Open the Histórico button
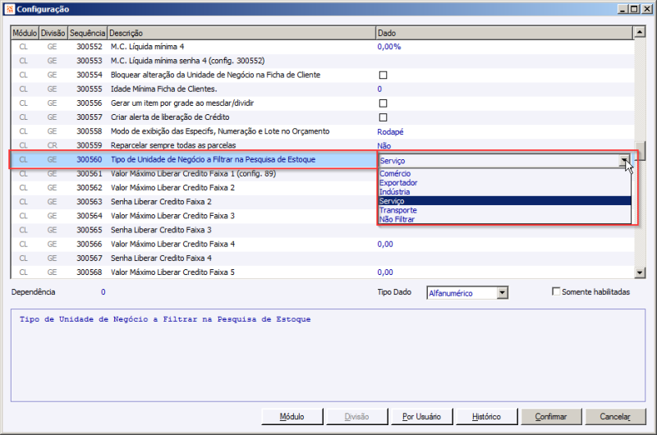Image resolution: width=657 pixels, height=435 pixels. (486, 417)
